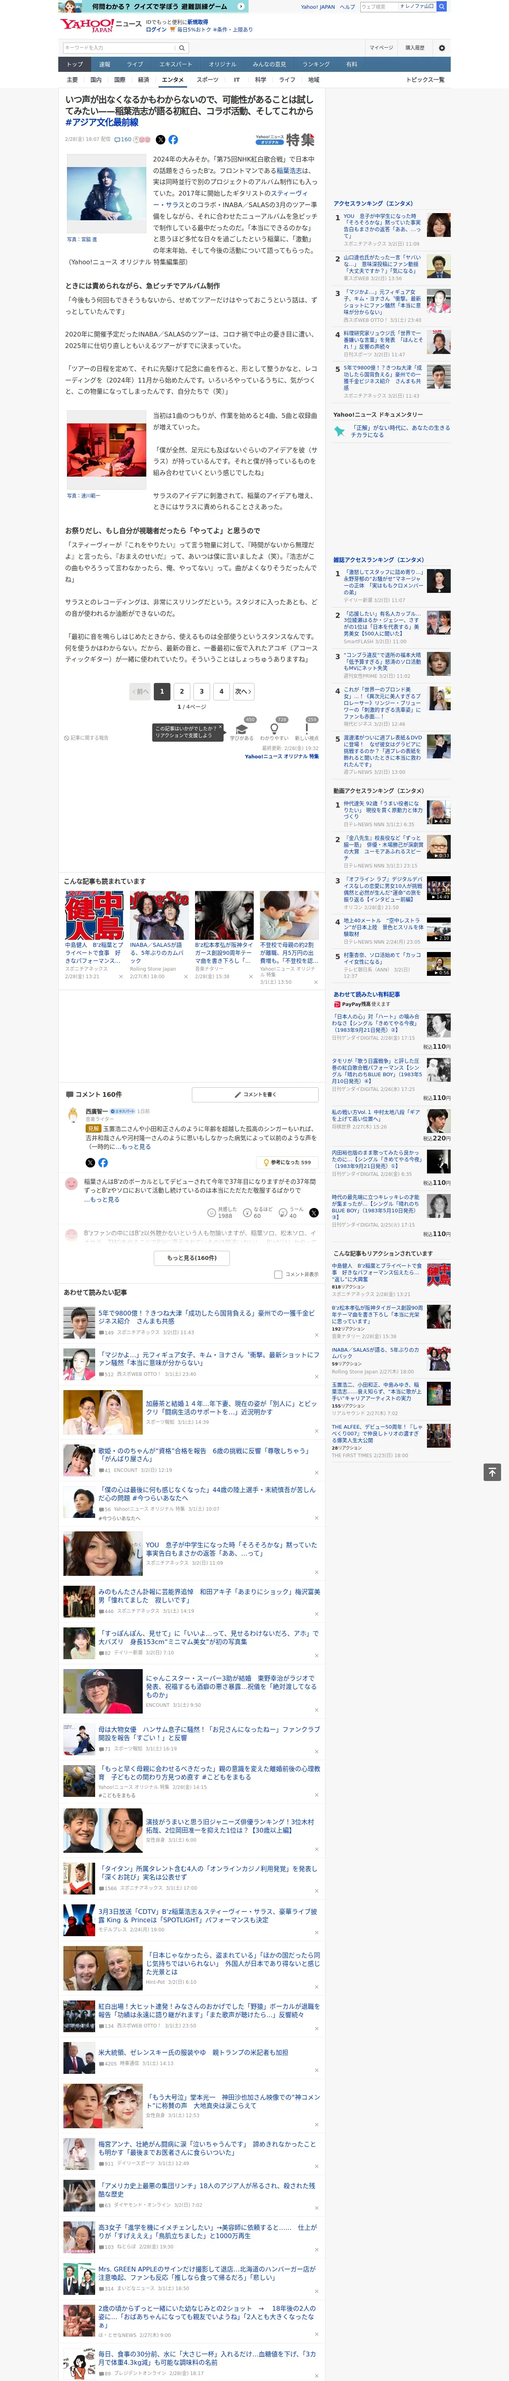Report article via 記事に関する報告
The width and height of the screenshot is (509, 2381).
[x=87, y=738]
